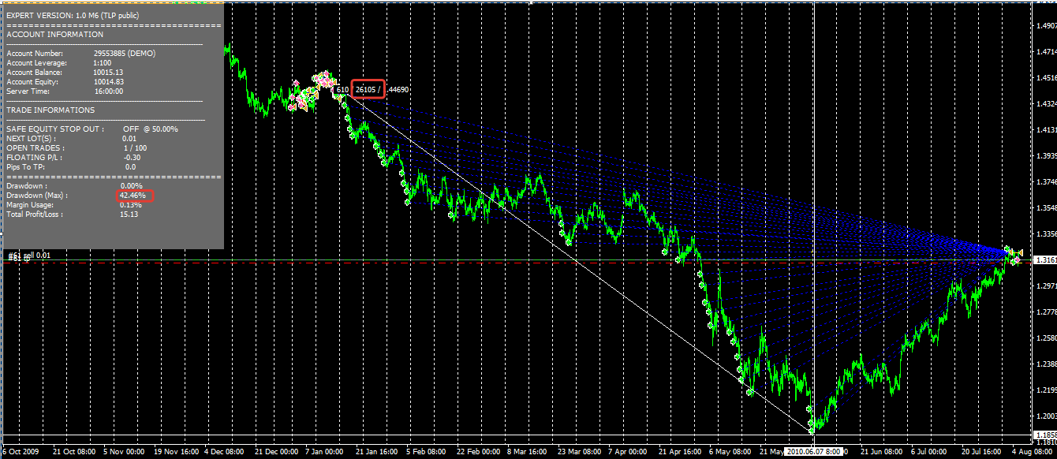Click the Pips To TP value 0.0
Image resolution: width=1057 pixels, height=459 pixels.
[130, 166]
